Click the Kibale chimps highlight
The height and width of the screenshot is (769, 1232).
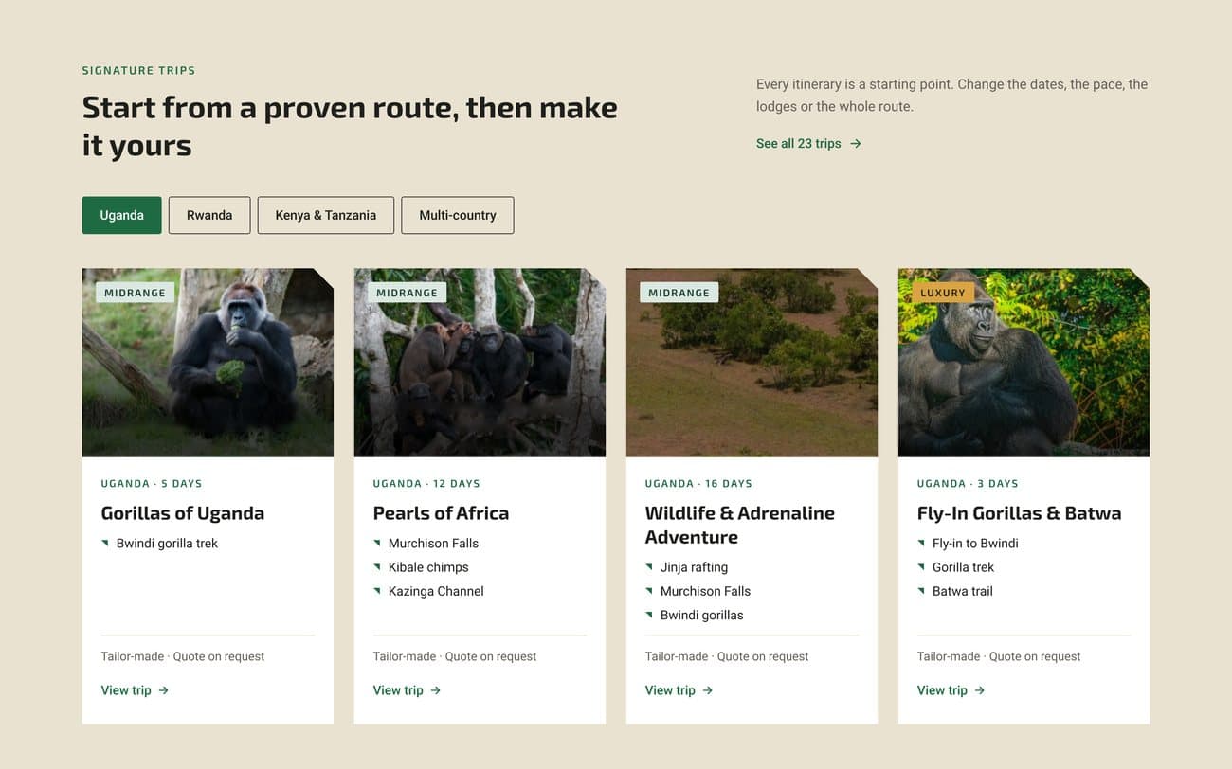[x=428, y=567]
